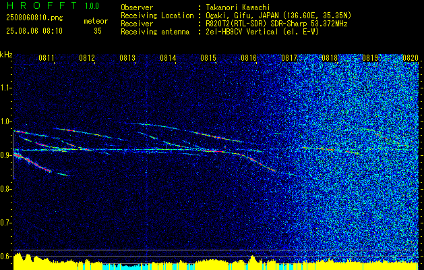Screen dimensions: 424x270
Task: Select the filename 2508060810.png
Action: pos(34,18)
